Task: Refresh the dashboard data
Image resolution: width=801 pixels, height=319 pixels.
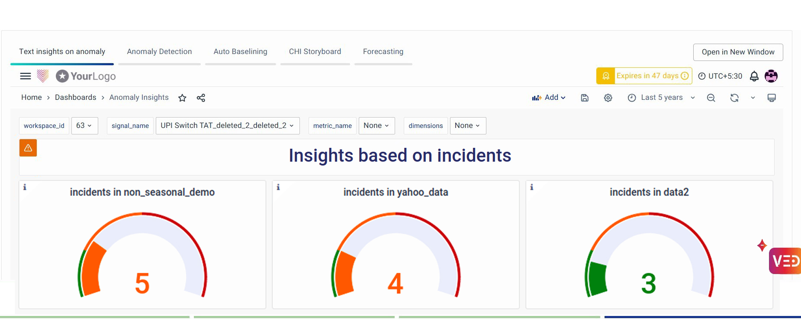Action: click(734, 98)
